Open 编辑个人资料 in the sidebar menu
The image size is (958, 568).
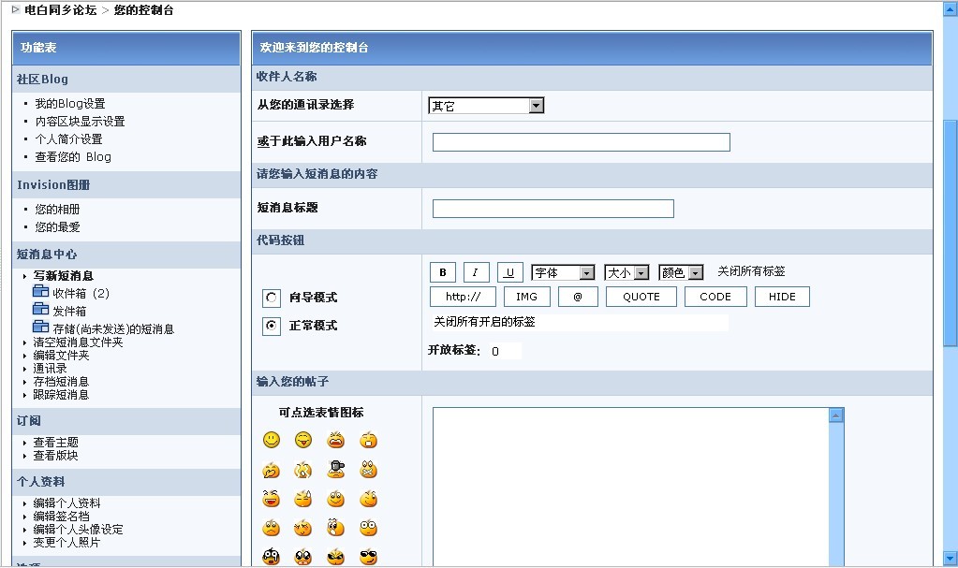point(66,503)
